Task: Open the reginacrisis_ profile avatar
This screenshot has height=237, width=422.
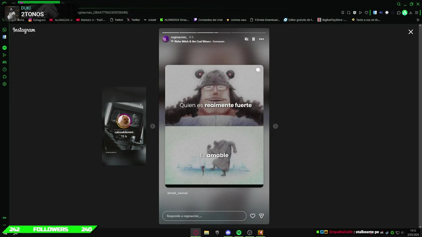Action: (x=166, y=39)
